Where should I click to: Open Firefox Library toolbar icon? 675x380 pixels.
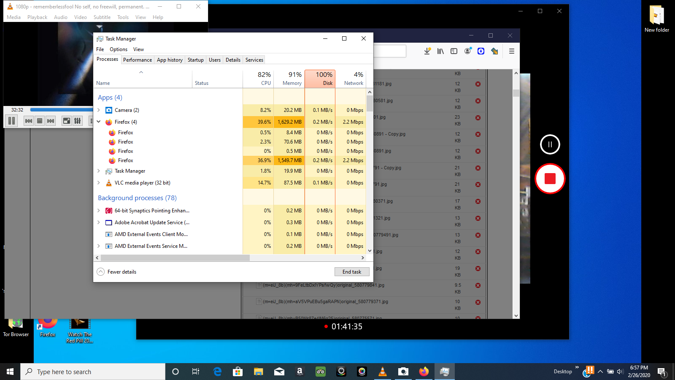tap(440, 51)
